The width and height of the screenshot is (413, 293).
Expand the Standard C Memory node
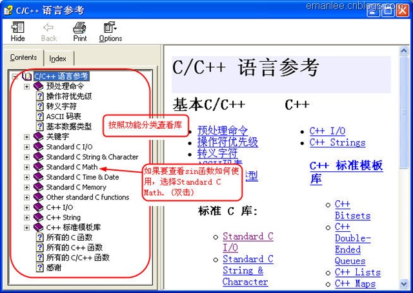pyautogui.click(x=26, y=187)
